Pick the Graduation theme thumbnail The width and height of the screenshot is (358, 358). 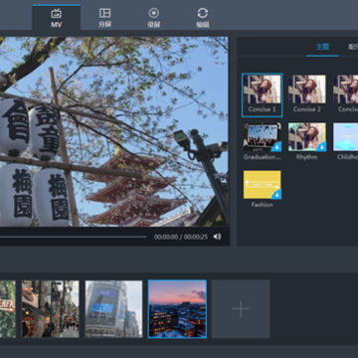pyautogui.click(x=262, y=137)
